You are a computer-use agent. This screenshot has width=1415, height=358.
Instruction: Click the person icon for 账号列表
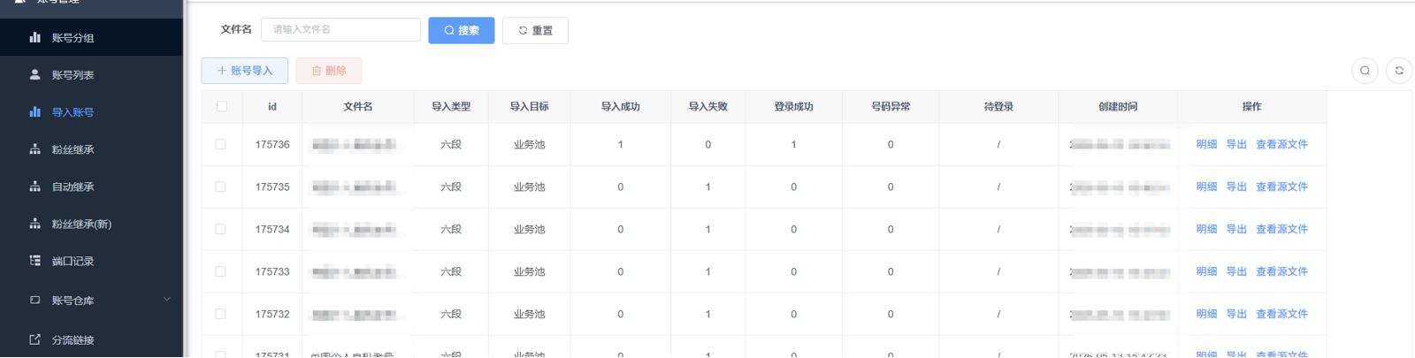coord(34,74)
